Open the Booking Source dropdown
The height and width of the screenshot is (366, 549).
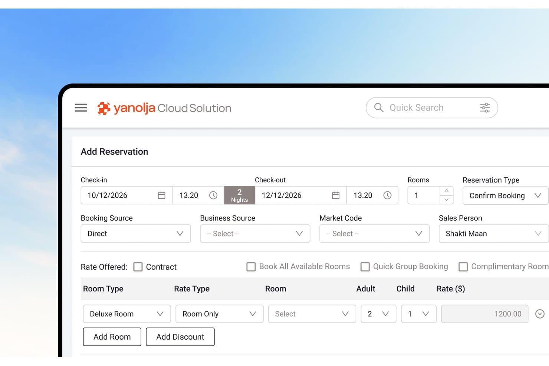[136, 234]
